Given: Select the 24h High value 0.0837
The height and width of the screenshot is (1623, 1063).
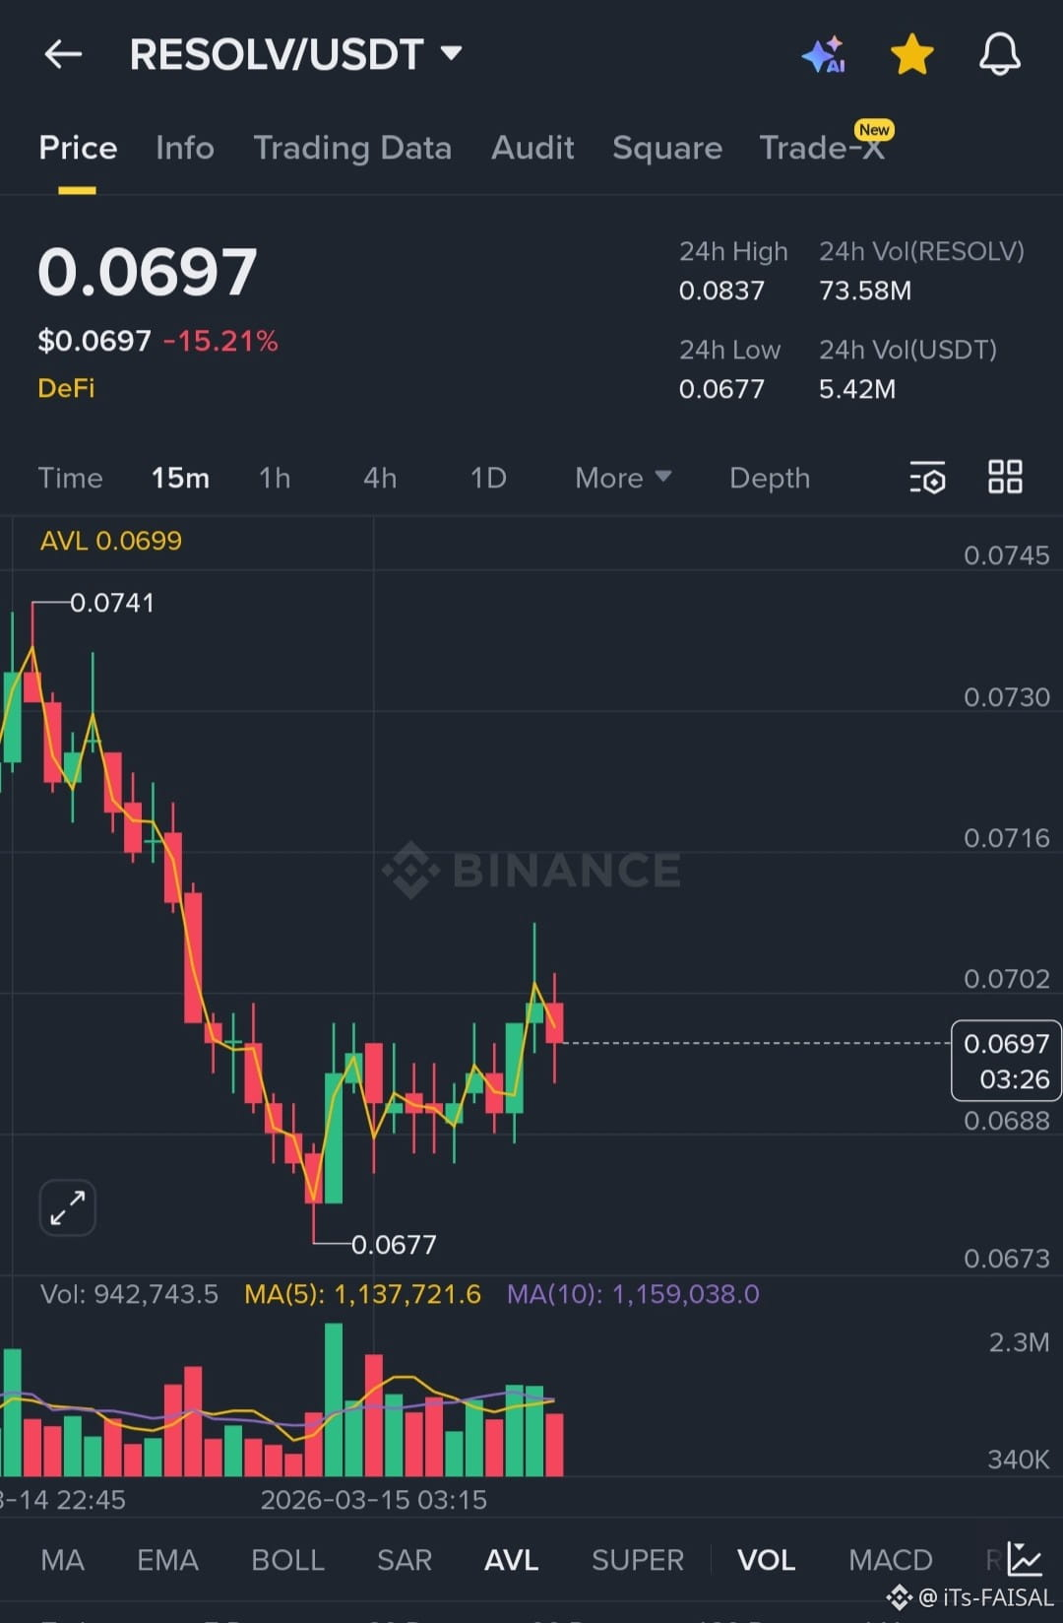Looking at the screenshot, I should (x=721, y=291).
